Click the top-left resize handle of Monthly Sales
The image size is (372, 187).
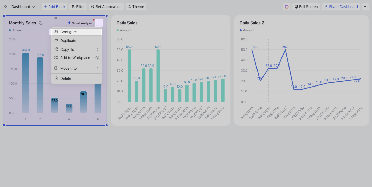(x=4, y=16)
